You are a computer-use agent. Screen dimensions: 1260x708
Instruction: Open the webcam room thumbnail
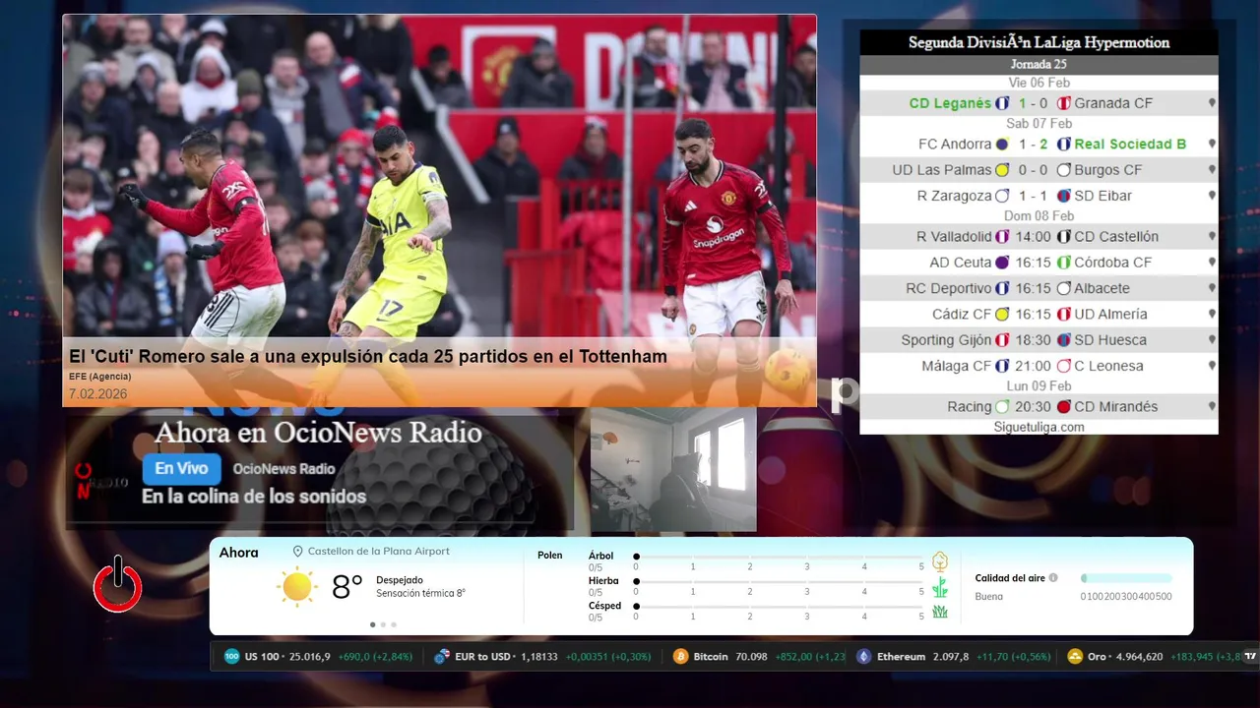pyautogui.click(x=673, y=470)
